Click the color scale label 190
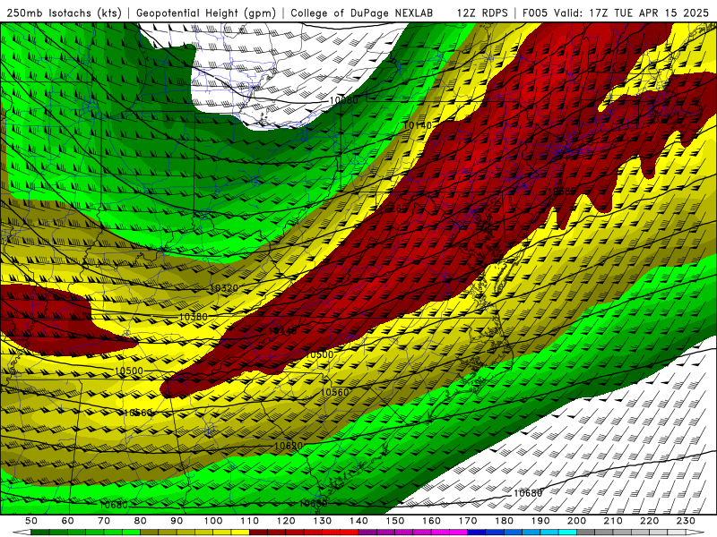 540,521
